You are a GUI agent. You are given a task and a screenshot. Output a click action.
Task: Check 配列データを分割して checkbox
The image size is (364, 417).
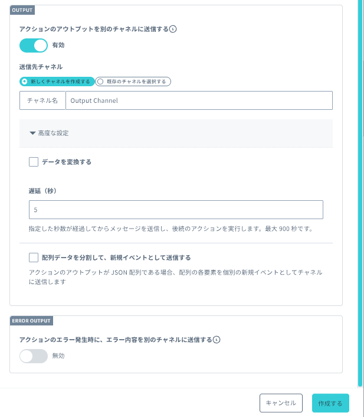[x=34, y=258]
